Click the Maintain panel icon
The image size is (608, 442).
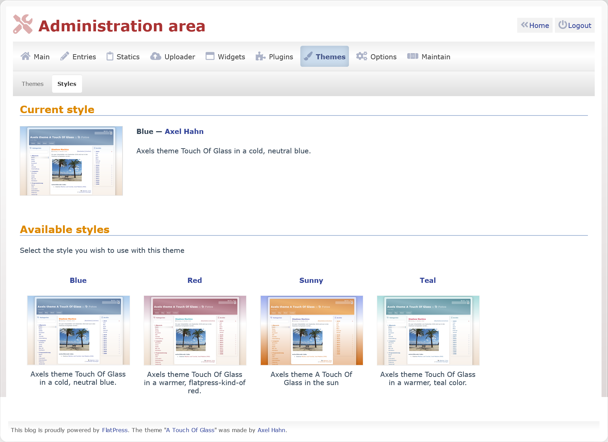tap(413, 56)
